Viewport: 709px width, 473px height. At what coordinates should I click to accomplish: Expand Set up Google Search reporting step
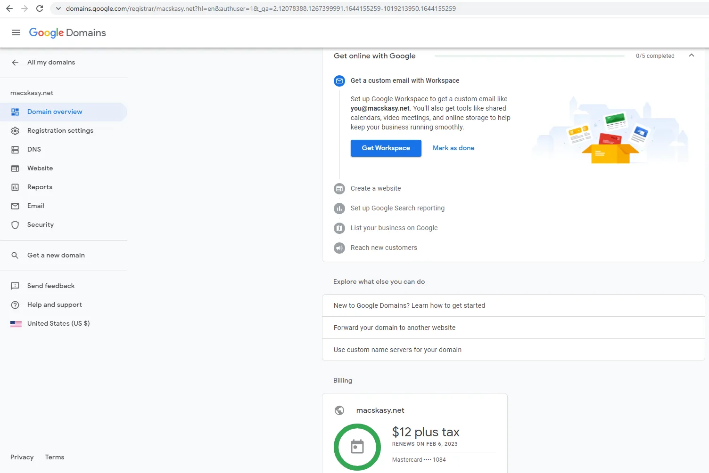pos(397,208)
